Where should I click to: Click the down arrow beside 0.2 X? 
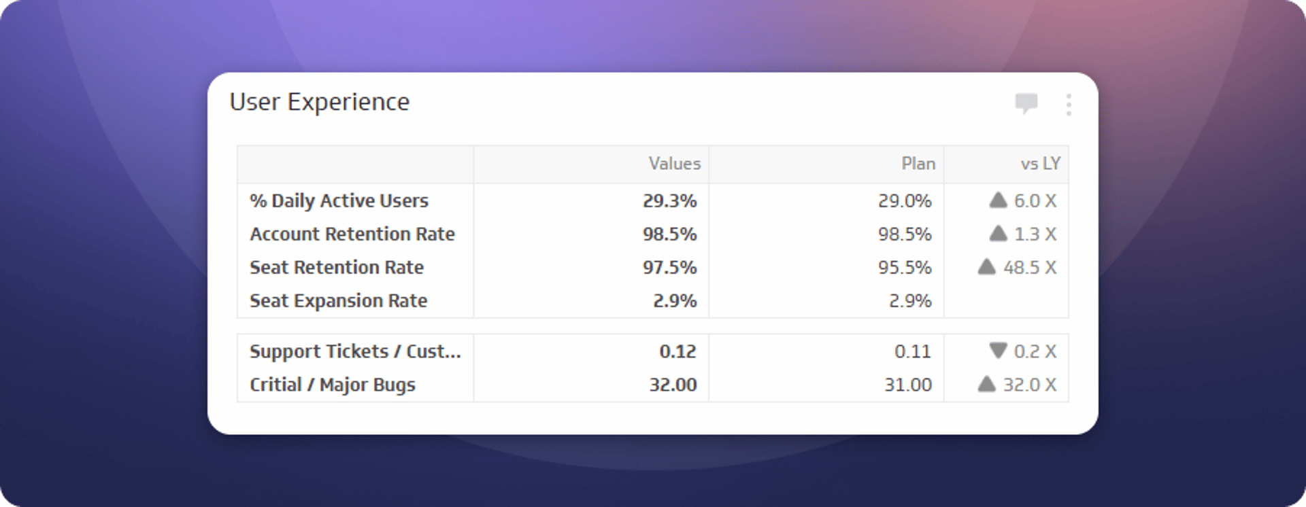pos(998,351)
